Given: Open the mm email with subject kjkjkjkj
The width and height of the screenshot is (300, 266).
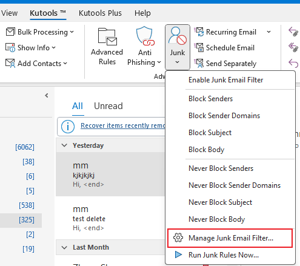Looking at the screenshot, I should 110,174.
